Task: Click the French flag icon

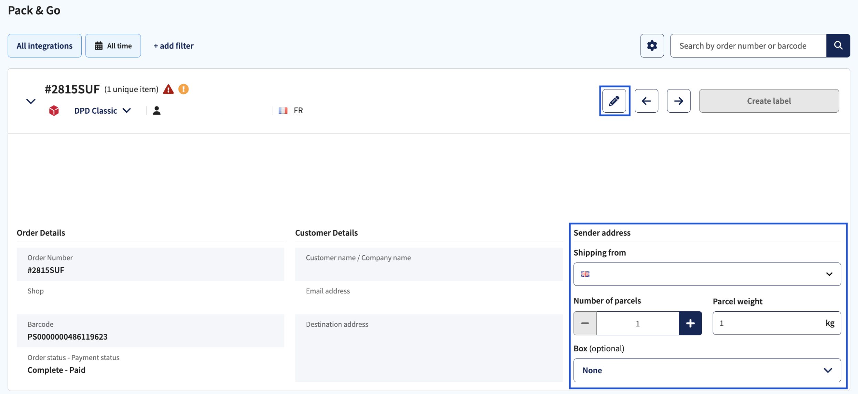Action: [283, 111]
